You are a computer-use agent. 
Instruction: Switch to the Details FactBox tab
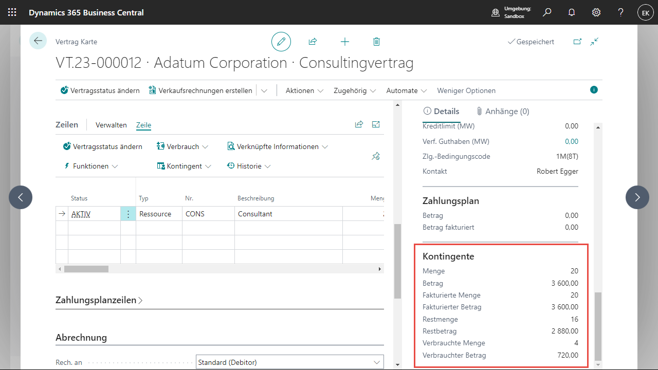(441, 111)
